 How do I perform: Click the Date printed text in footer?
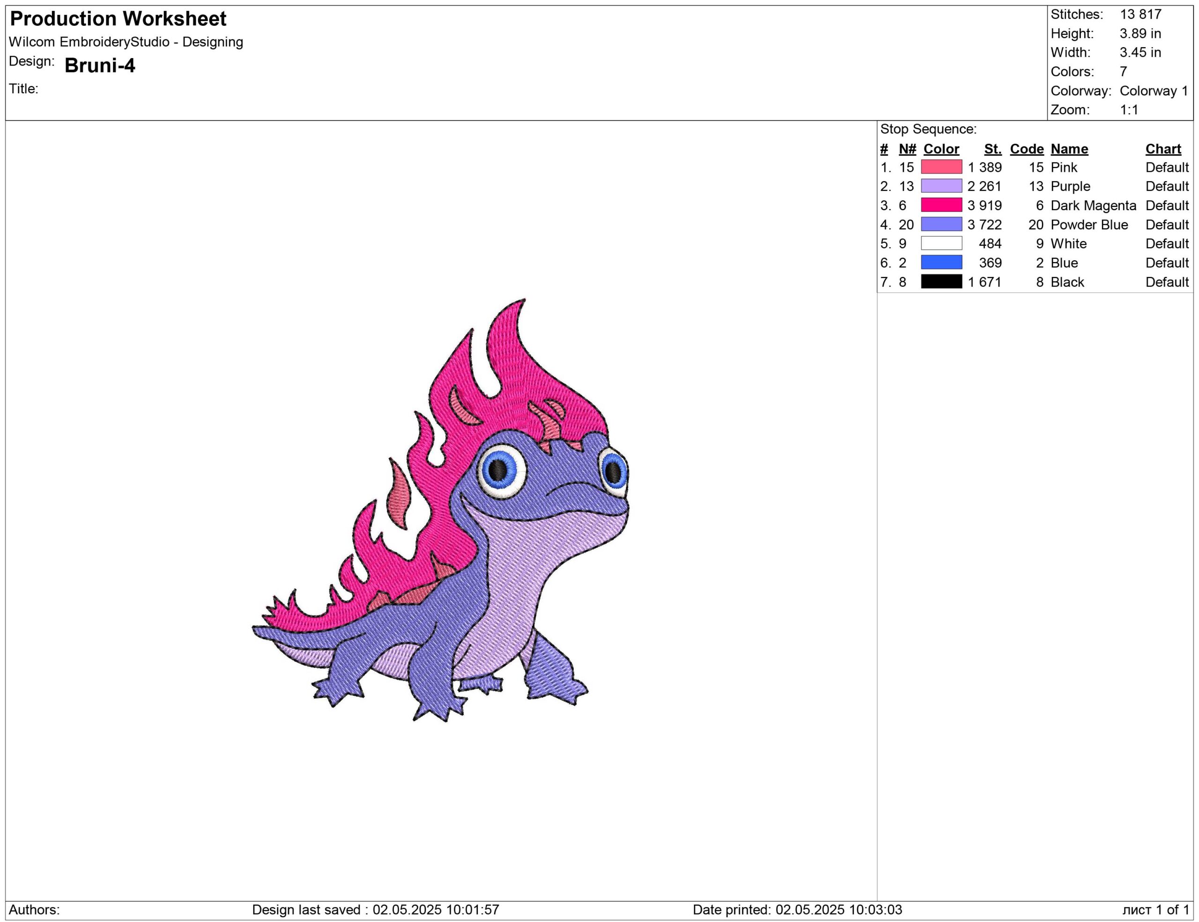(797, 910)
